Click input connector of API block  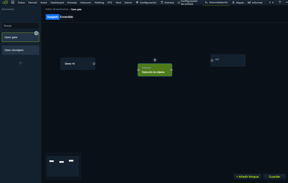point(212,60)
